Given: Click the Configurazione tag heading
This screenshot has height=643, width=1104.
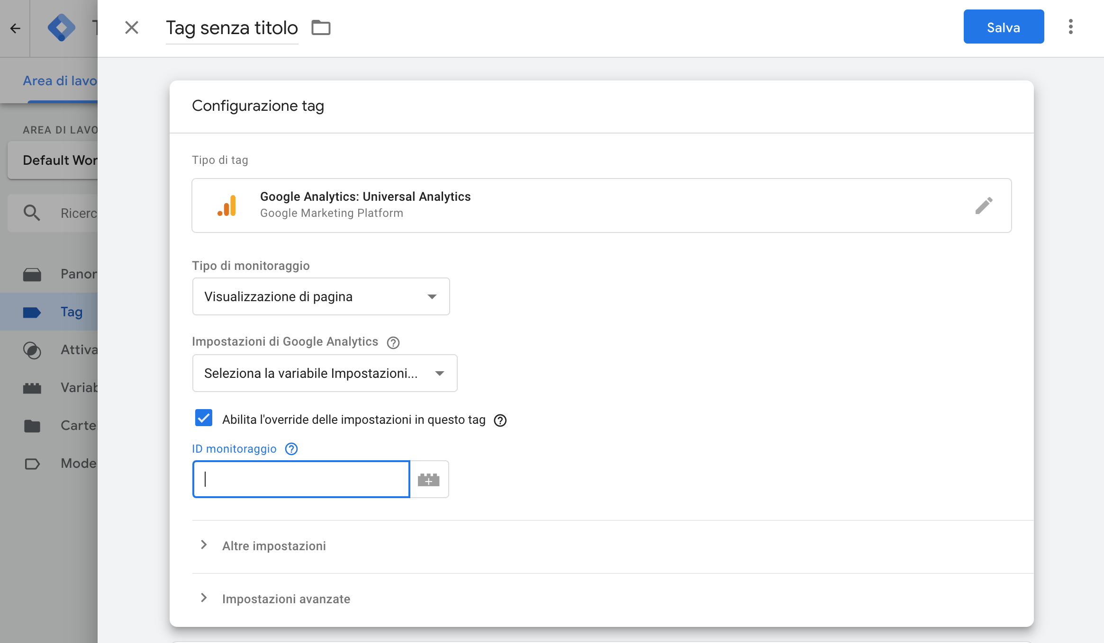Looking at the screenshot, I should 258,106.
